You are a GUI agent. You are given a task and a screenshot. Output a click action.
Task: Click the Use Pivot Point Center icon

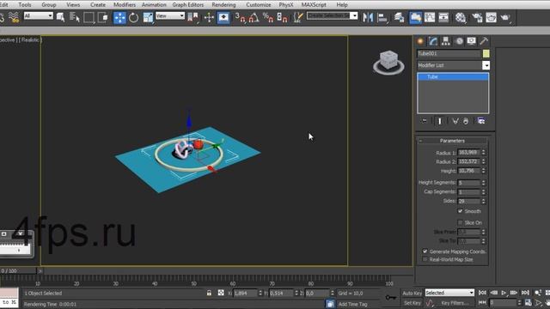(x=192, y=17)
